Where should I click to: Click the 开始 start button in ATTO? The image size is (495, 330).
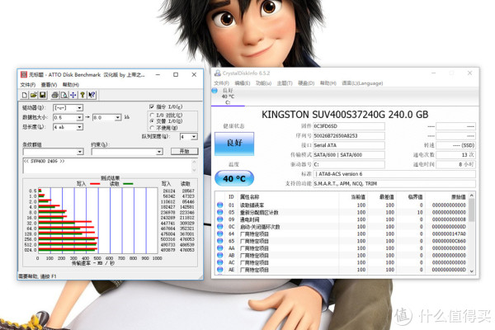click(184, 151)
